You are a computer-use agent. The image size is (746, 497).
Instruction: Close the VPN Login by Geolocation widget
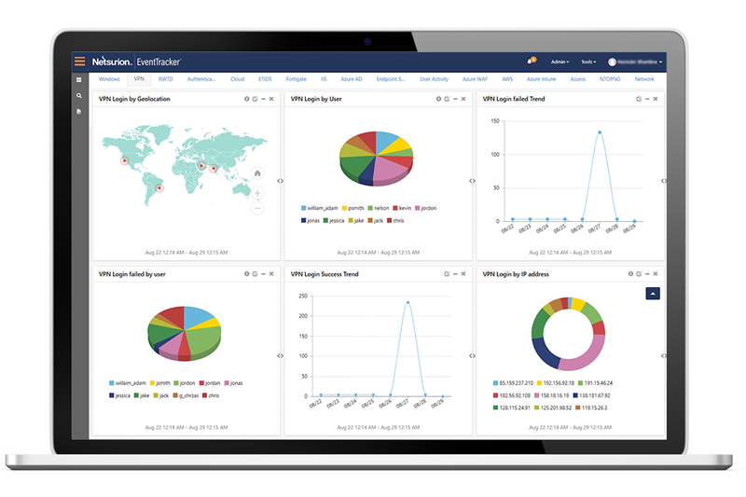tap(271, 99)
